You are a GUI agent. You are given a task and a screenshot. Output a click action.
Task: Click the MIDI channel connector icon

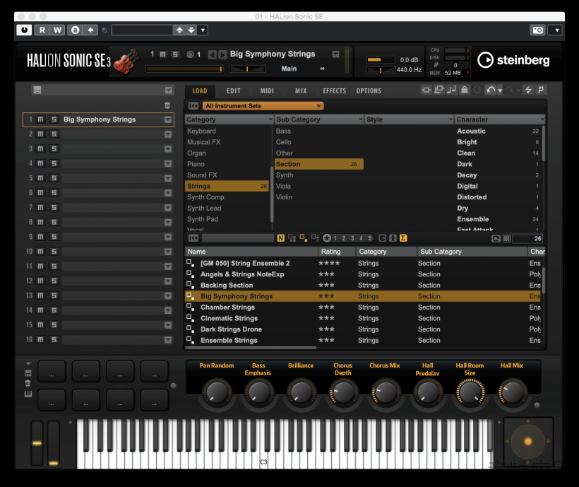pos(190,54)
